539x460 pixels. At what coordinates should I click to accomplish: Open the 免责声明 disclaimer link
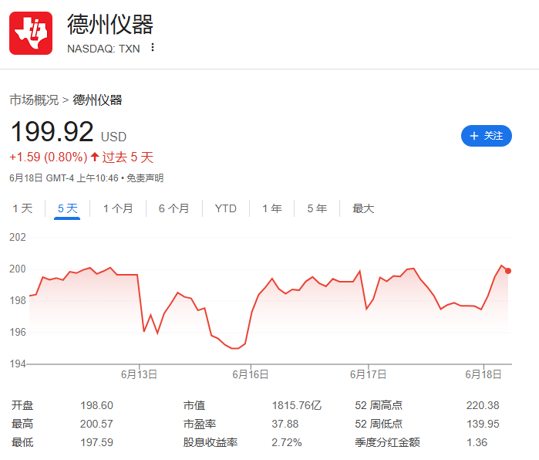click(145, 178)
